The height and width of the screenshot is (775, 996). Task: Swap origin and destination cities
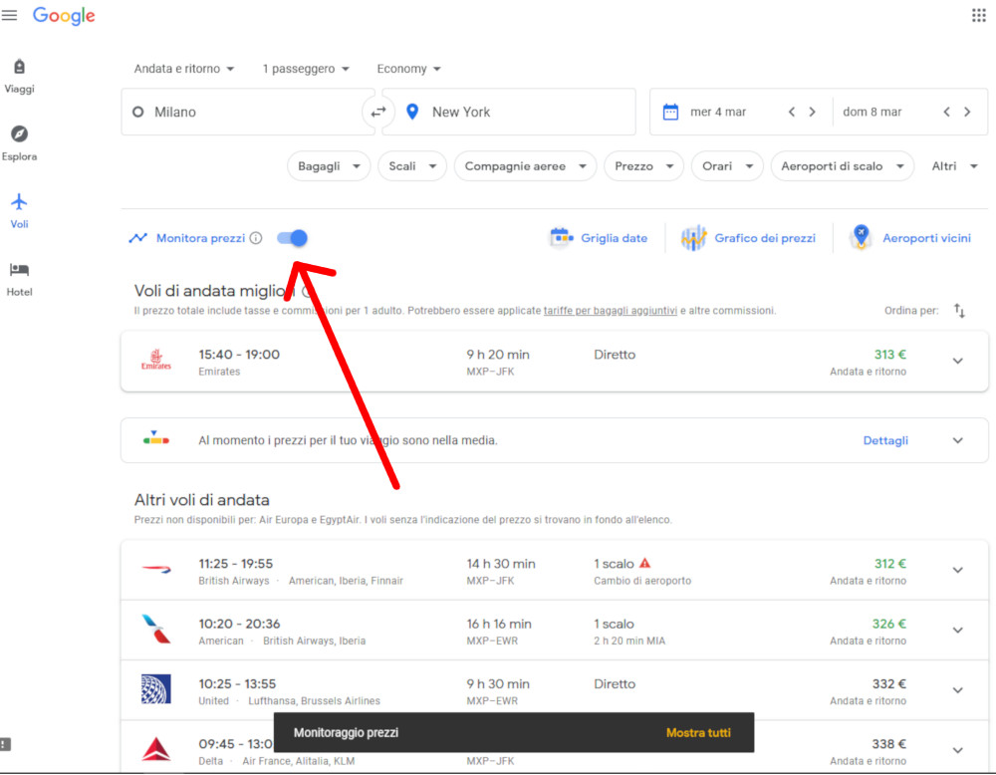(377, 113)
